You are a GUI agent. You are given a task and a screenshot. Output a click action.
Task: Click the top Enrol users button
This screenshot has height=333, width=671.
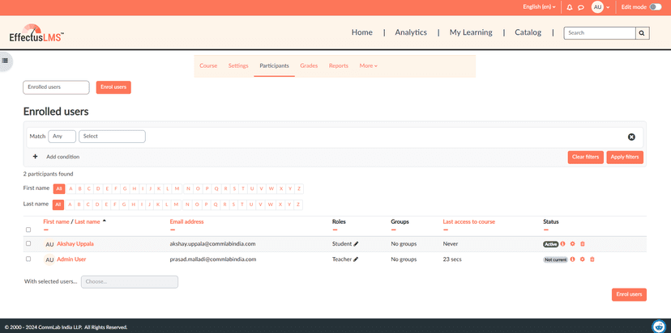tap(113, 87)
